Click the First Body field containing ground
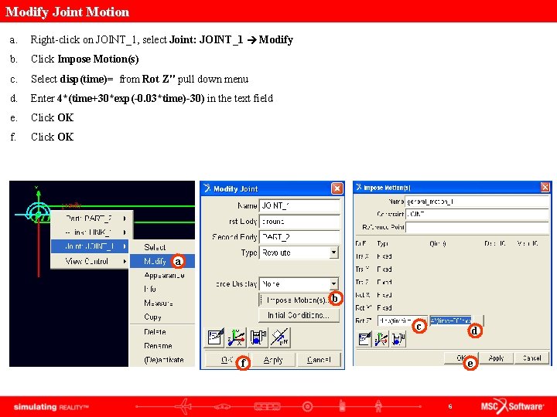Image resolution: width=557 pixels, height=417 pixels. coord(299,222)
